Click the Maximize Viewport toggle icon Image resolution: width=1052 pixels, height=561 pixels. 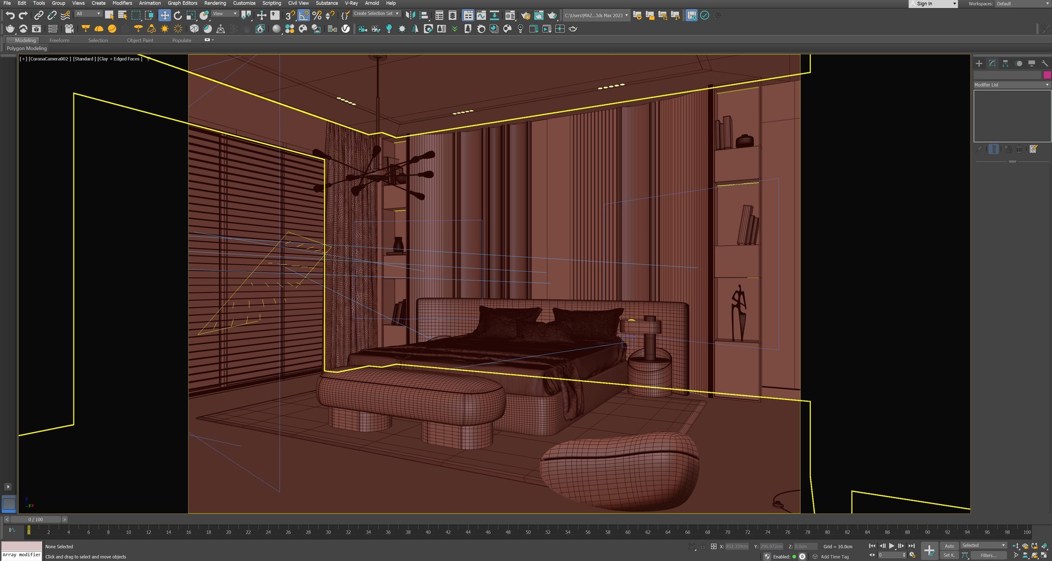pyautogui.click(x=1044, y=555)
